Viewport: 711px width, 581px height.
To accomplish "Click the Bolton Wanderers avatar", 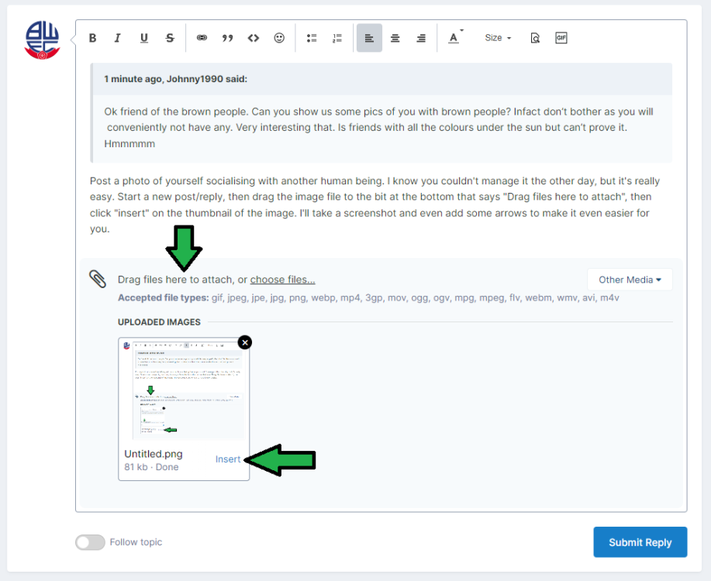I will 42,40.
